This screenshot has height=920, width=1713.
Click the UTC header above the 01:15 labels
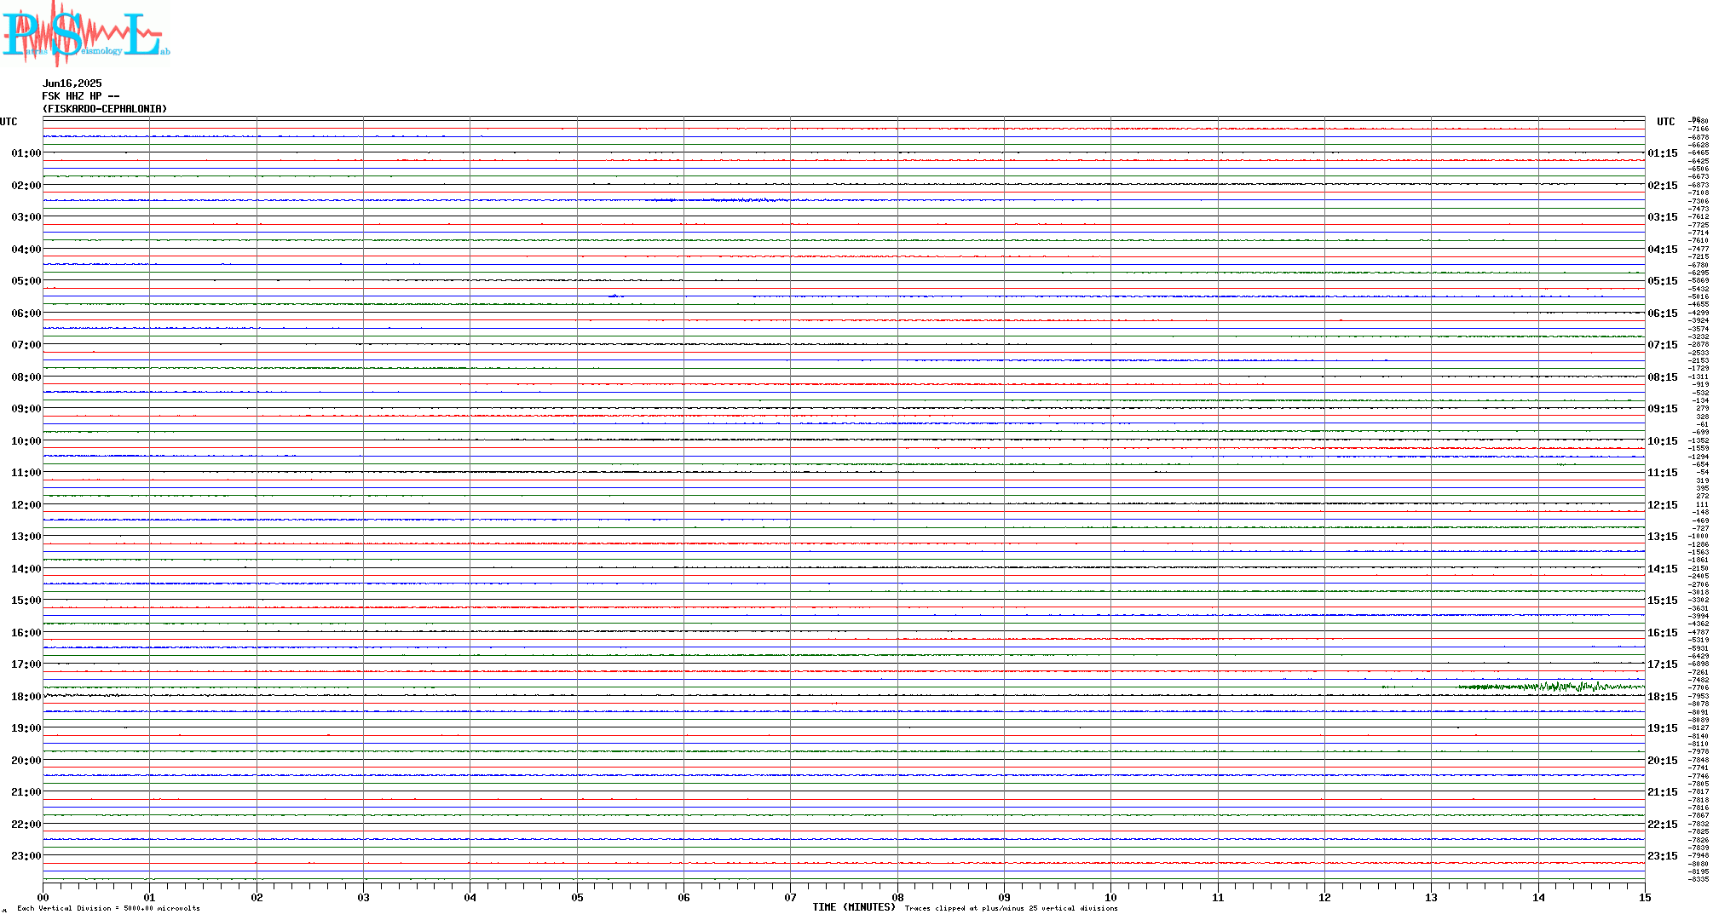pyautogui.click(x=1665, y=122)
